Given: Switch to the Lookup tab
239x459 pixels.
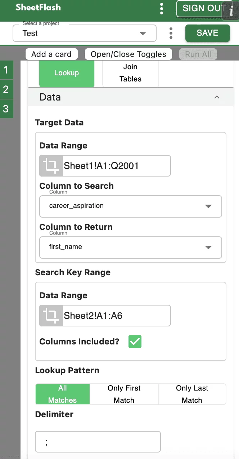Looking at the screenshot, I should 67,73.
